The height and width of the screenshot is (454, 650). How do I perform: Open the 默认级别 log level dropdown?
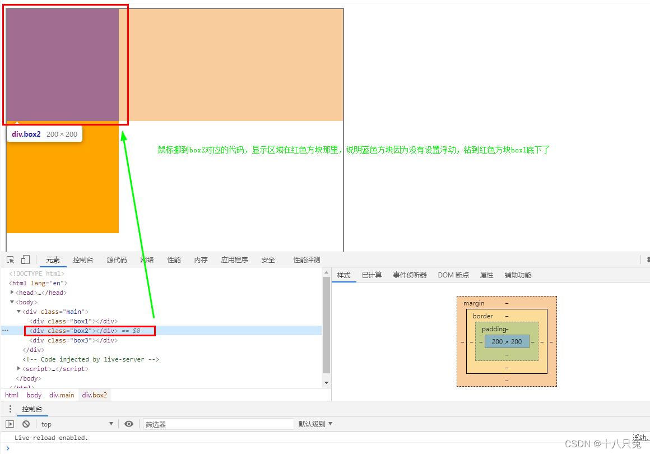point(315,424)
